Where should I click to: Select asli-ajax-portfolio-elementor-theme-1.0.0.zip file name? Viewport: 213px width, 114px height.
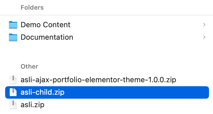click(x=99, y=80)
